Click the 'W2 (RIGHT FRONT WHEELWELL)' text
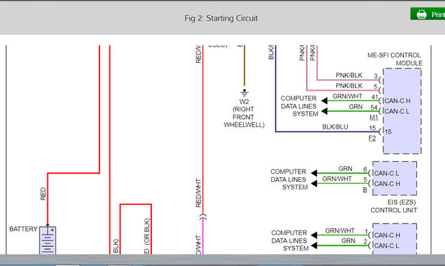Viewport: 445px width, 266px height. click(244, 113)
